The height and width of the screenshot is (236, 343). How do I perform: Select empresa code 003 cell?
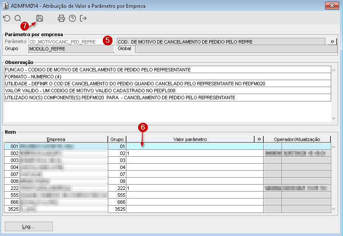[12, 160]
